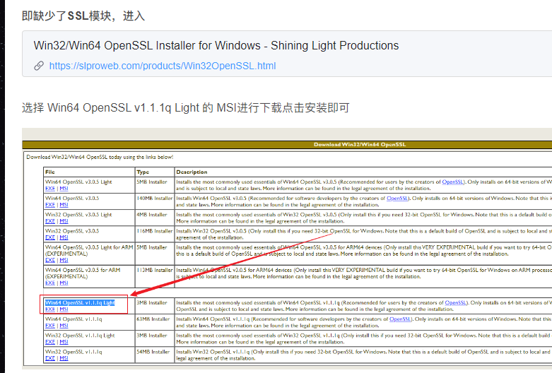Click the chain link icon beside the URL
This screenshot has width=552, height=373.
[39, 66]
